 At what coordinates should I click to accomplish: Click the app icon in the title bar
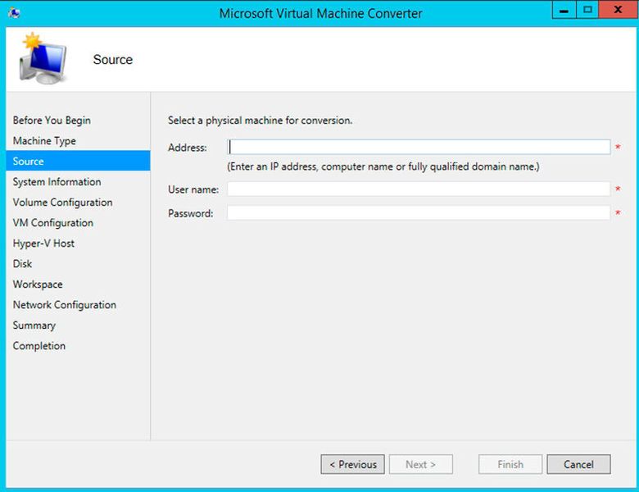click(14, 13)
